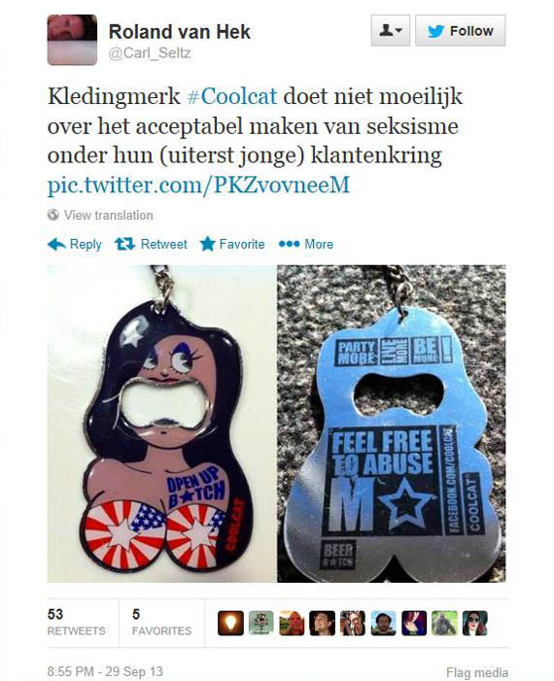Click the Retweet arrows icon

click(x=125, y=244)
